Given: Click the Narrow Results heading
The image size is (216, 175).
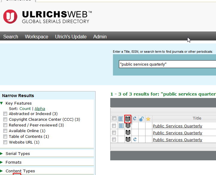Looking at the screenshot, I should point(18,96).
